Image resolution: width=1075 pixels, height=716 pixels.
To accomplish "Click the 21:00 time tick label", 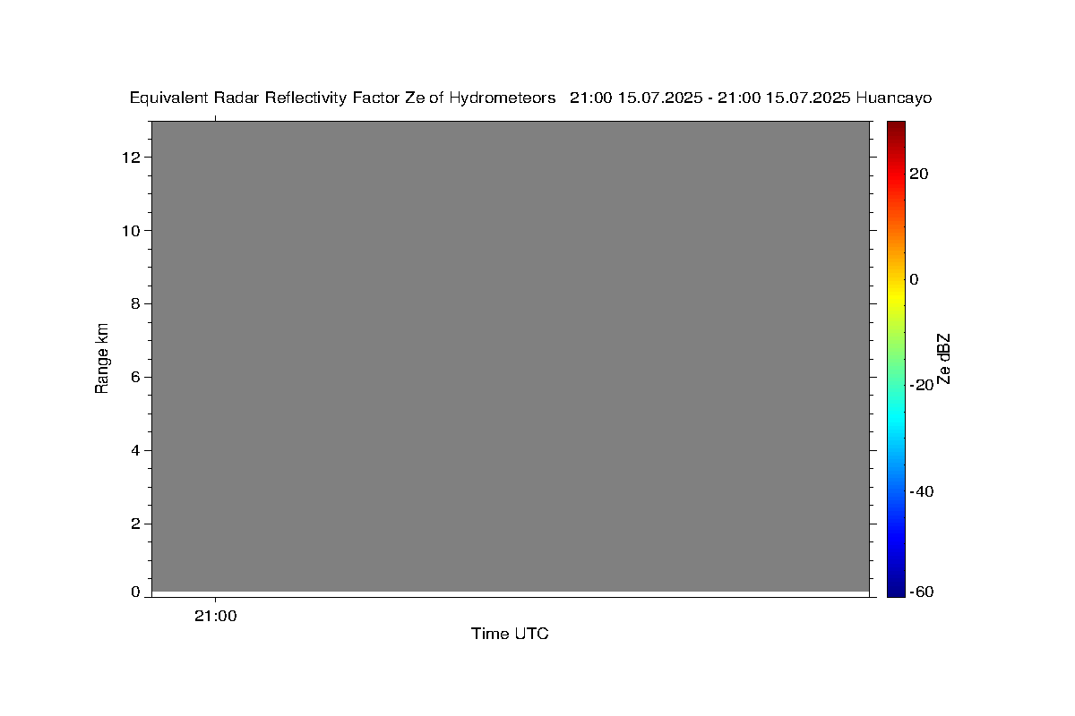I will (215, 616).
